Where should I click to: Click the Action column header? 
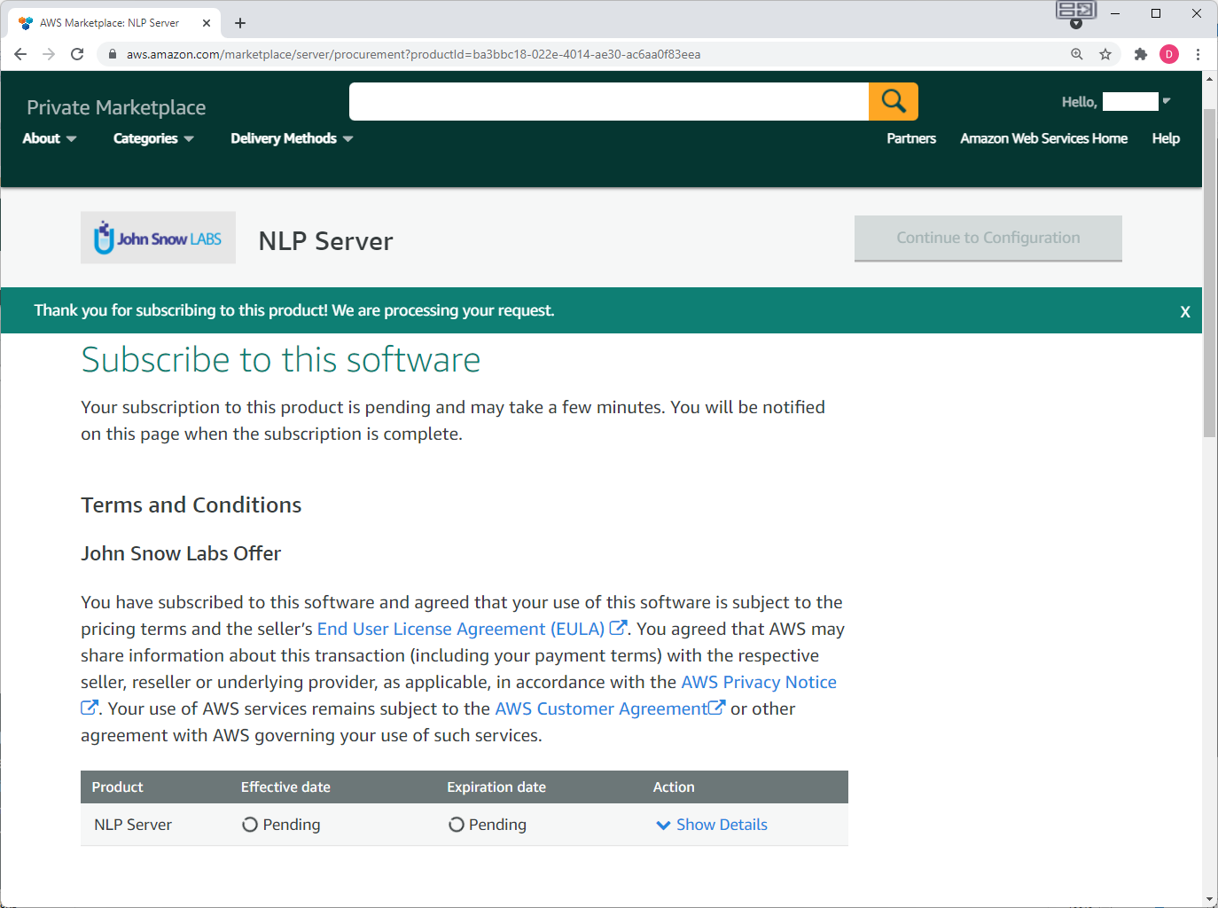tap(674, 787)
